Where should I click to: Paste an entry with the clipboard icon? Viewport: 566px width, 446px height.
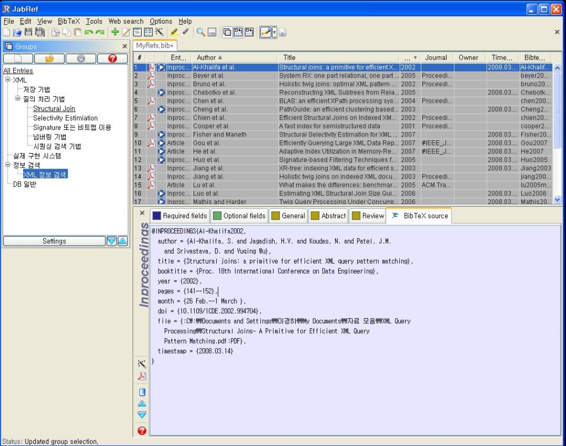[77, 33]
